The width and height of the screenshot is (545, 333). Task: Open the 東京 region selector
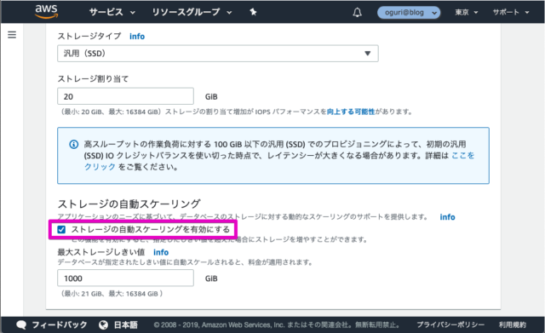click(x=467, y=13)
